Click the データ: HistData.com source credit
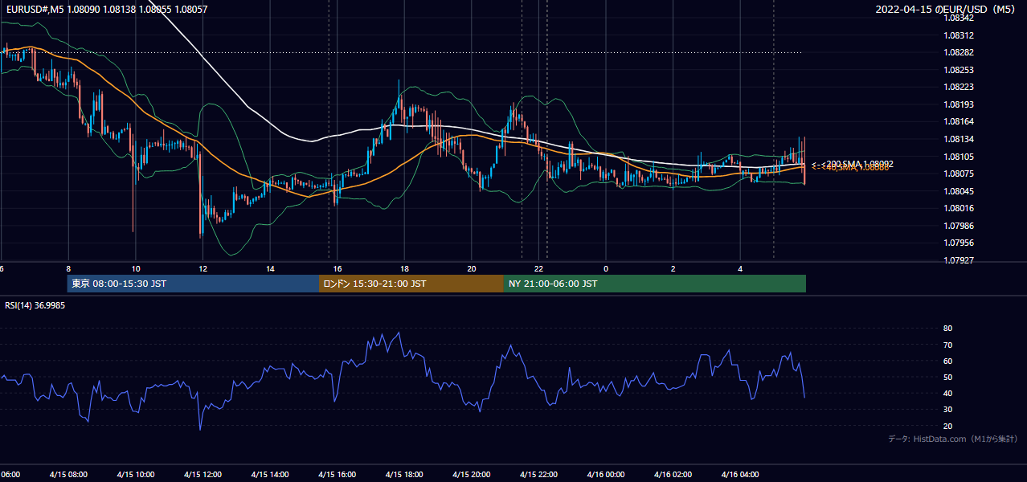Screen dimensions: 1027x482 (x=953, y=439)
